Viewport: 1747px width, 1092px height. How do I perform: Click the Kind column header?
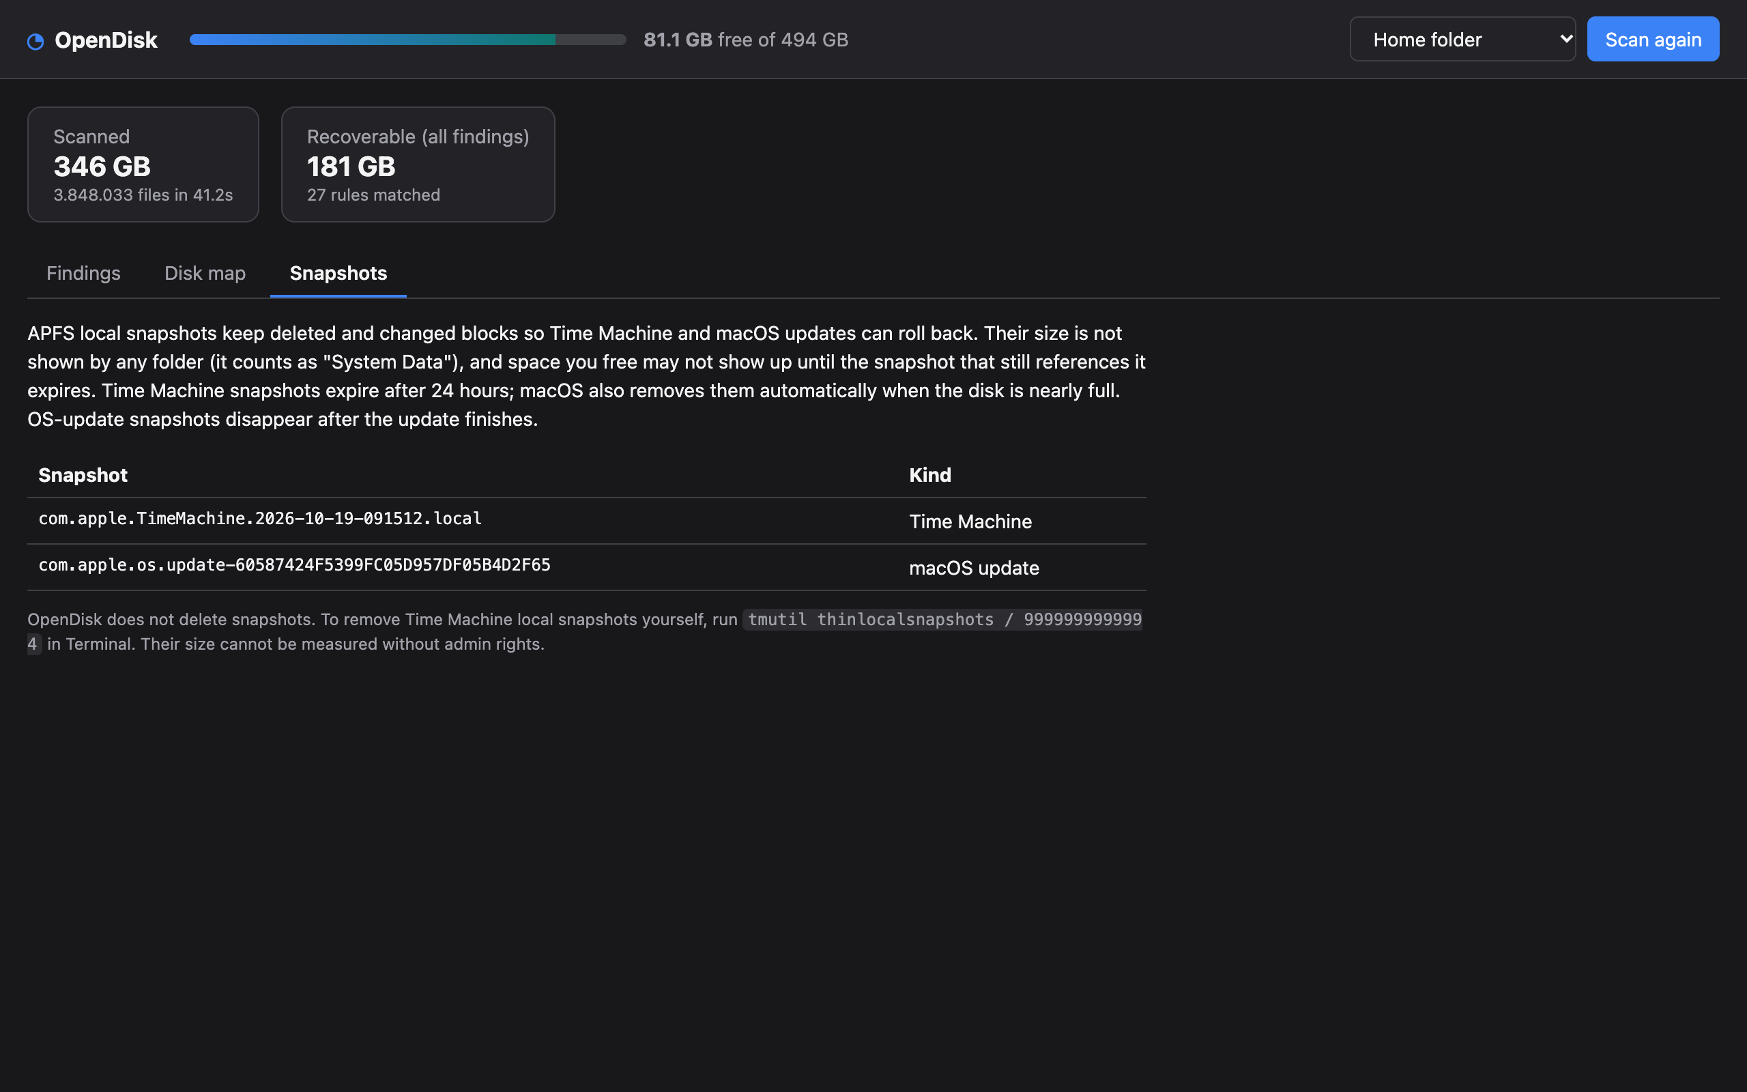pyautogui.click(x=930, y=474)
